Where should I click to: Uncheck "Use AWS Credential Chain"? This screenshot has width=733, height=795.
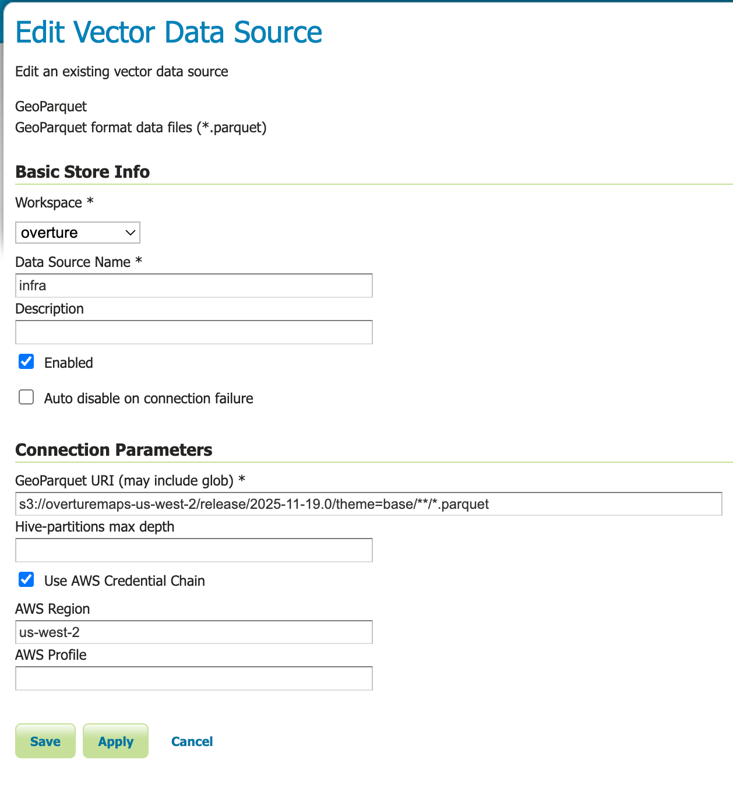click(x=26, y=579)
